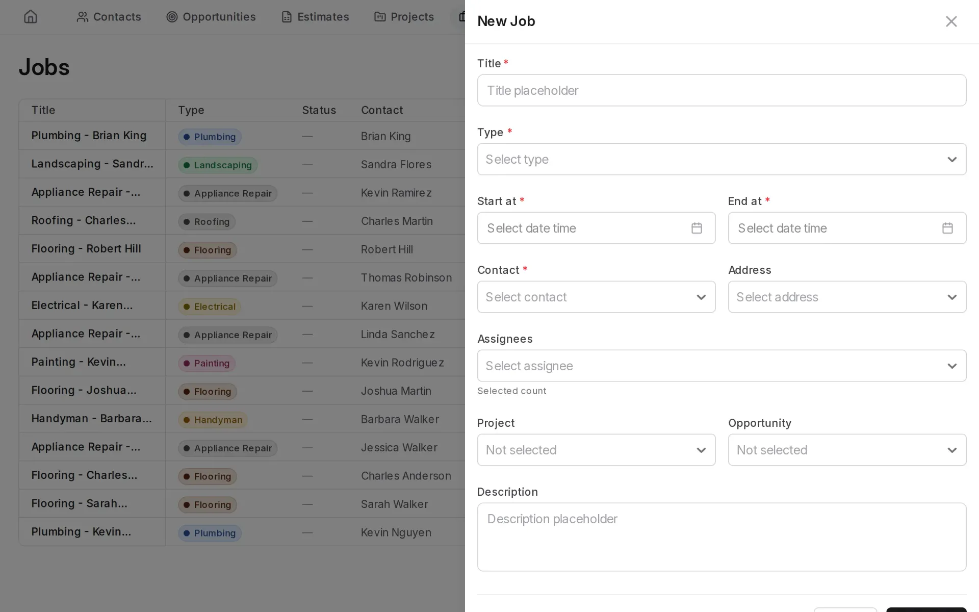Click contact Sandra Flores

pos(396,165)
